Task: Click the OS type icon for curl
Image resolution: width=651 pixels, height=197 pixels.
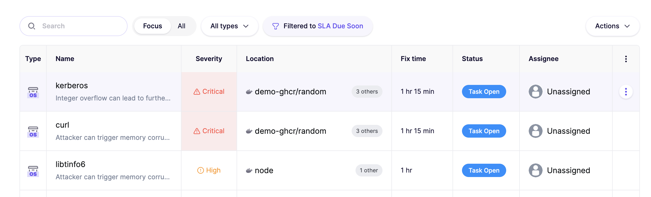Action: click(x=33, y=132)
